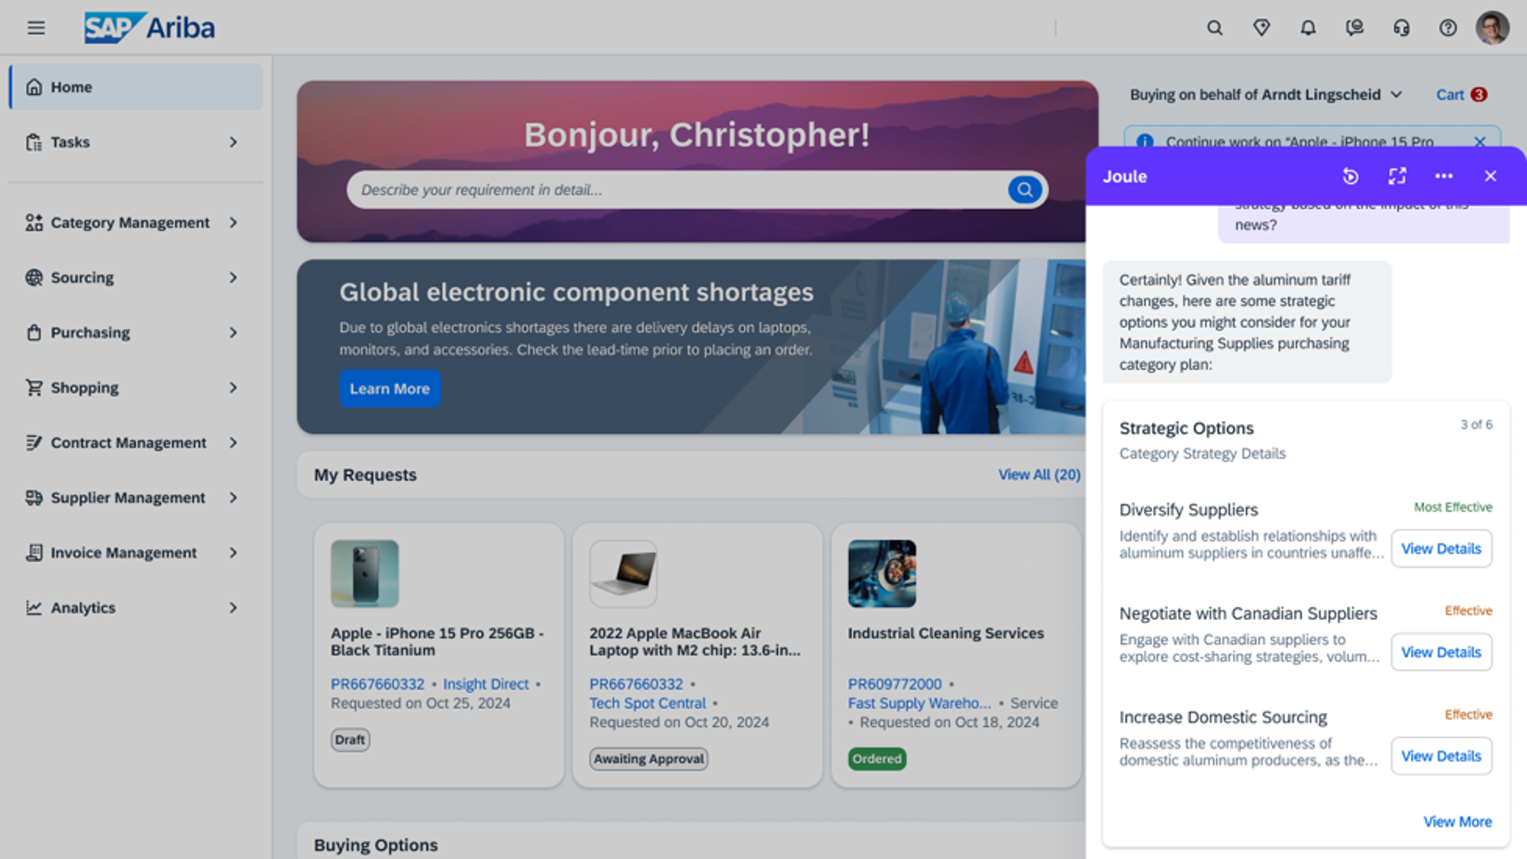The height and width of the screenshot is (859, 1527).
Task: Expand Category Management chevron
Action: tap(234, 222)
